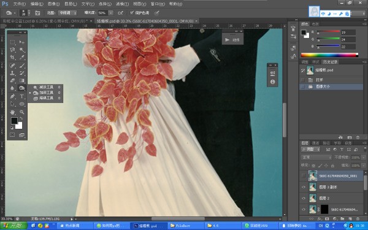The image size is (368, 230).
Task: Select the Brush tool
Action: pyautogui.click(x=22, y=65)
